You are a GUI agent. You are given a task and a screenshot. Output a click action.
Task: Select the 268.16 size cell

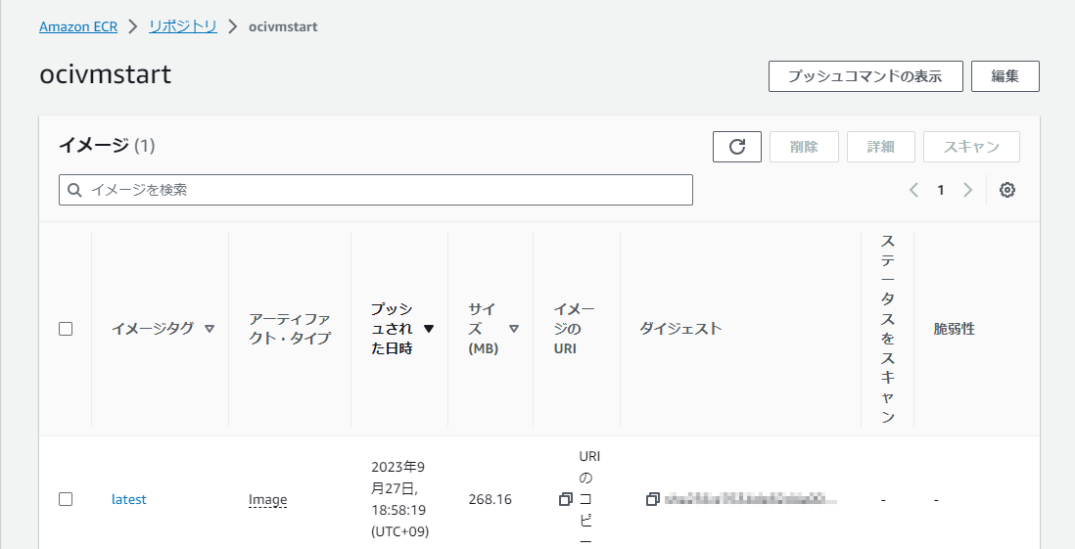point(491,499)
